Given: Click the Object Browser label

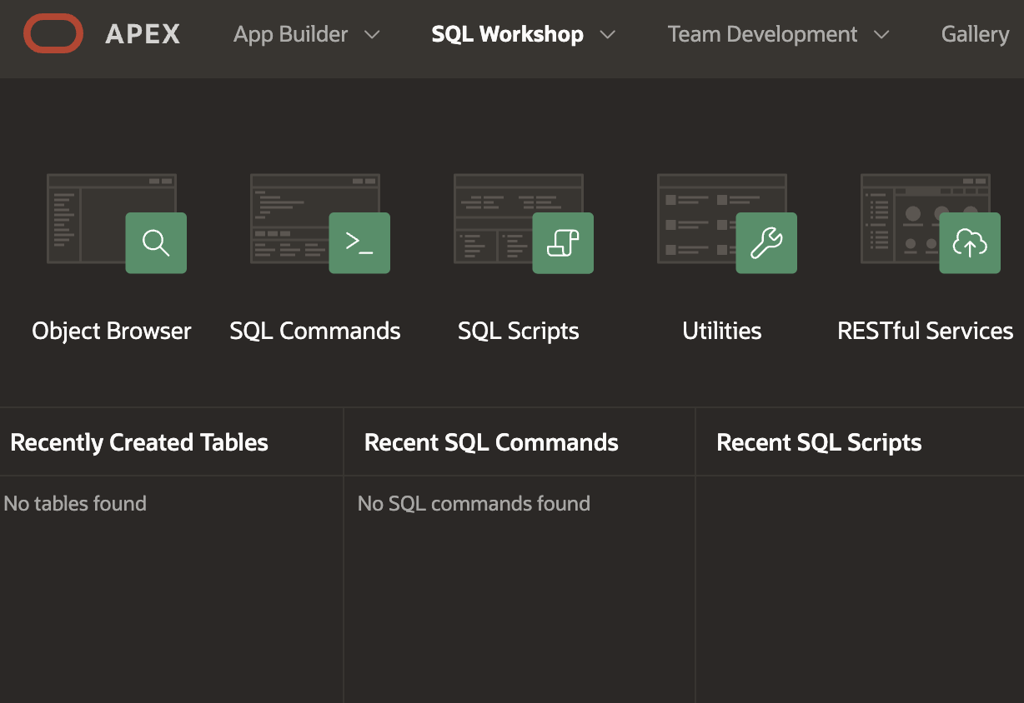Looking at the screenshot, I should pyautogui.click(x=112, y=331).
